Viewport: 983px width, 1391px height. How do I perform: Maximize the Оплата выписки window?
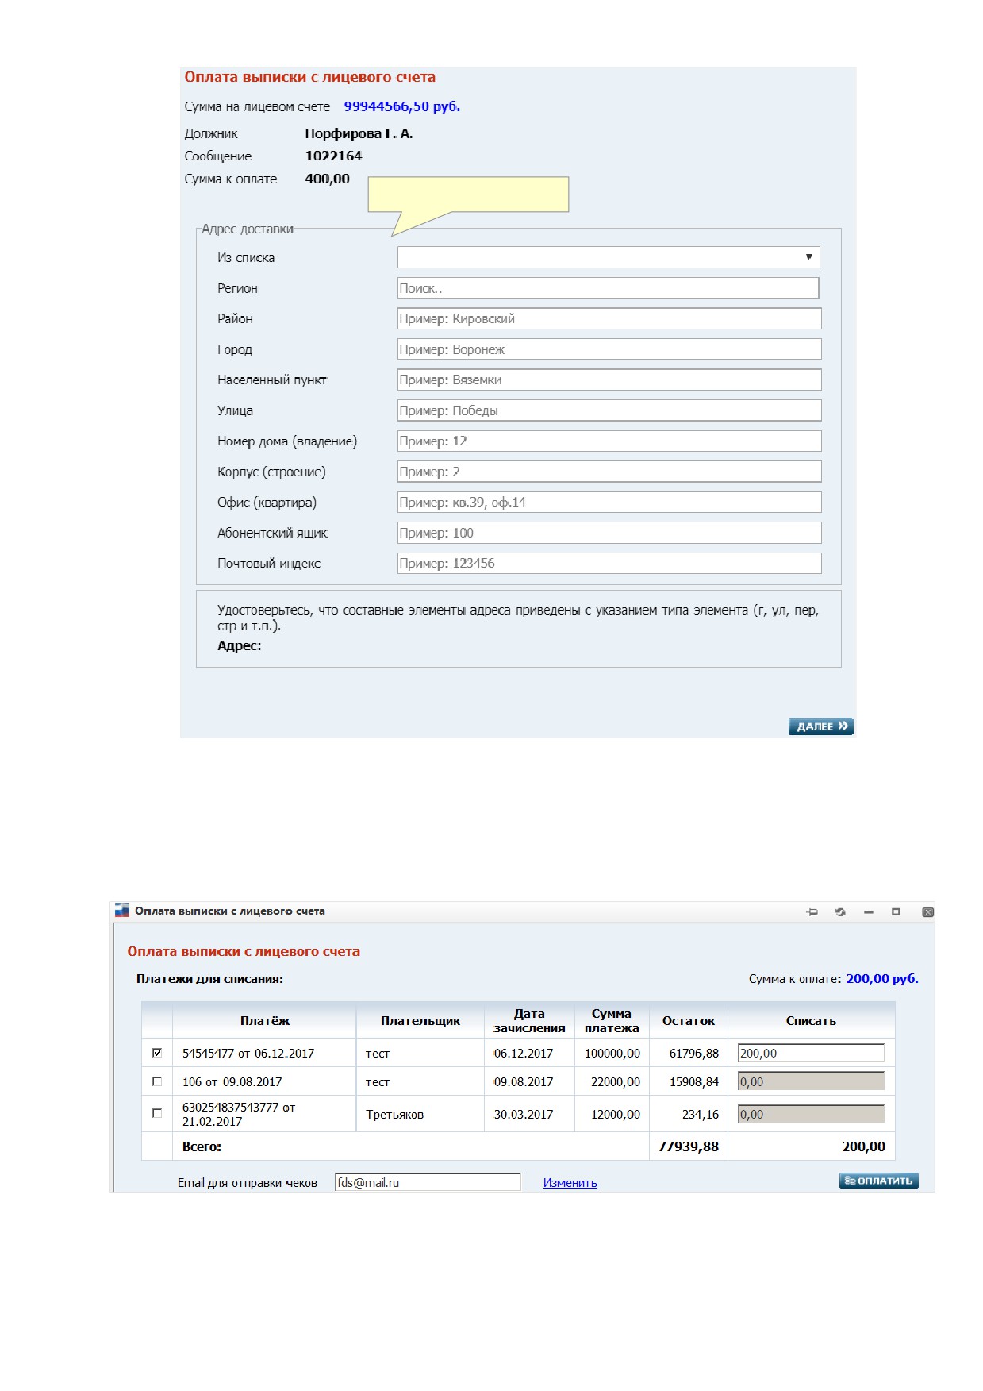[896, 912]
